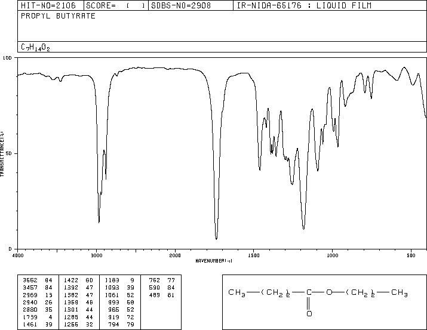Select the 993 peak table entry
The width and height of the screenshot is (427, 330).
(x=121, y=302)
